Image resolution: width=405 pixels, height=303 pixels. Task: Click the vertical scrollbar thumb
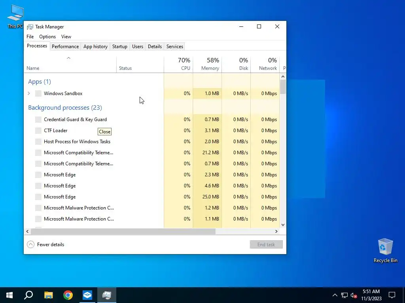[283, 87]
